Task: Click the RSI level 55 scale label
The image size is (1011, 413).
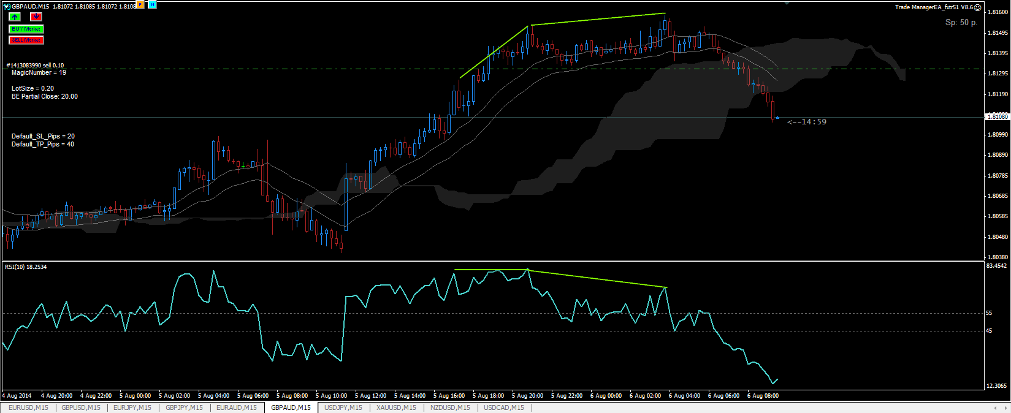Action: (x=989, y=313)
